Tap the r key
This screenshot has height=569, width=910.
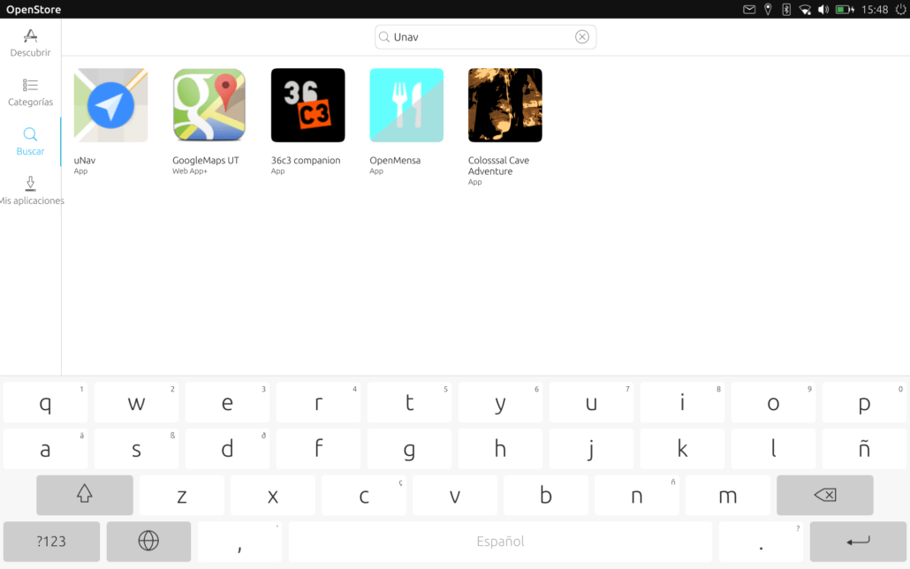click(x=319, y=402)
